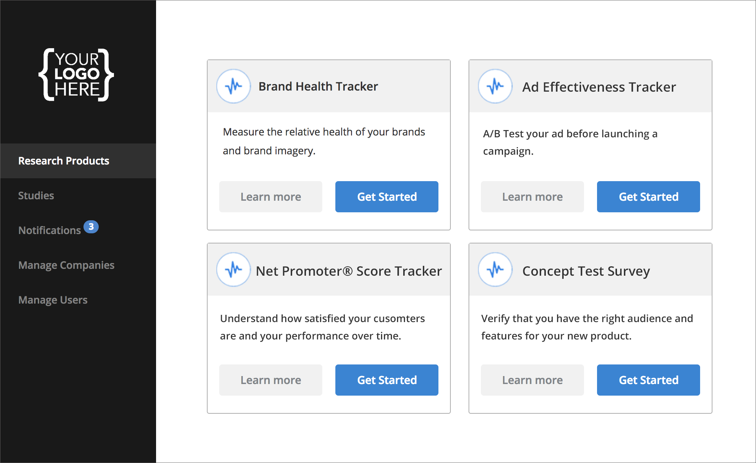Learn more about Net Promoter Score Tracker
The width and height of the screenshot is (756, 463).
point(271,380)
